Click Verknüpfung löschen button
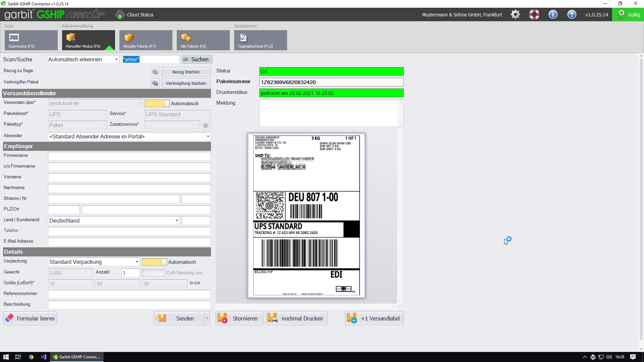Screen dimensions: 644x362 coord(186,83)
